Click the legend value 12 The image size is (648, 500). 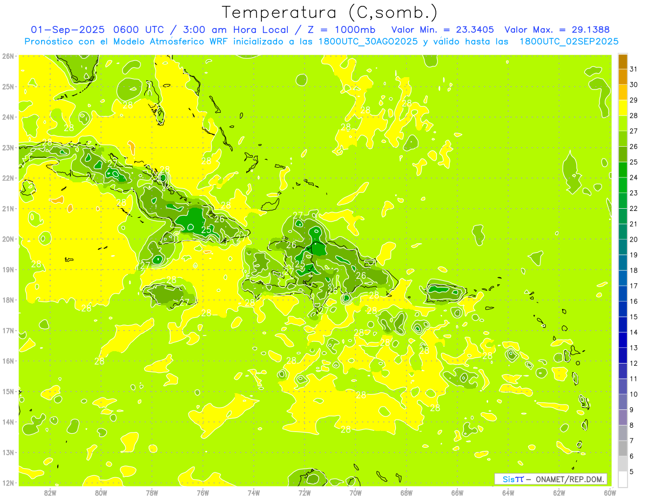(x=633, y=363)
